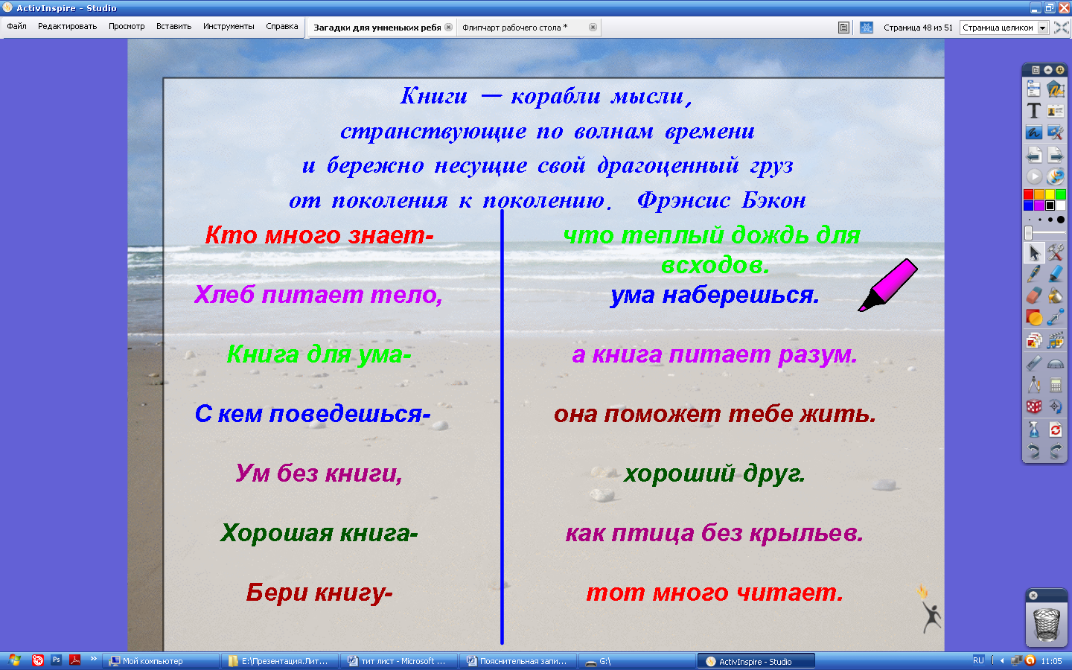Pick the blue color swatch
The width and height of the screenshot is (1072, 670).
coord(1029,205)
